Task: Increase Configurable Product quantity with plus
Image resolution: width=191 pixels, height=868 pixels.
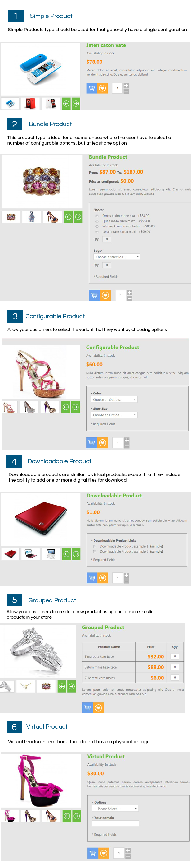Action: point(127,440)
